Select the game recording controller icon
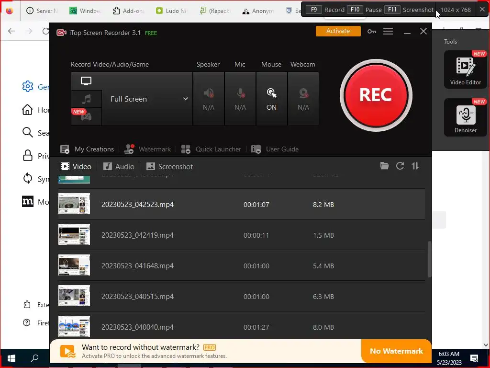 point(86,117)
